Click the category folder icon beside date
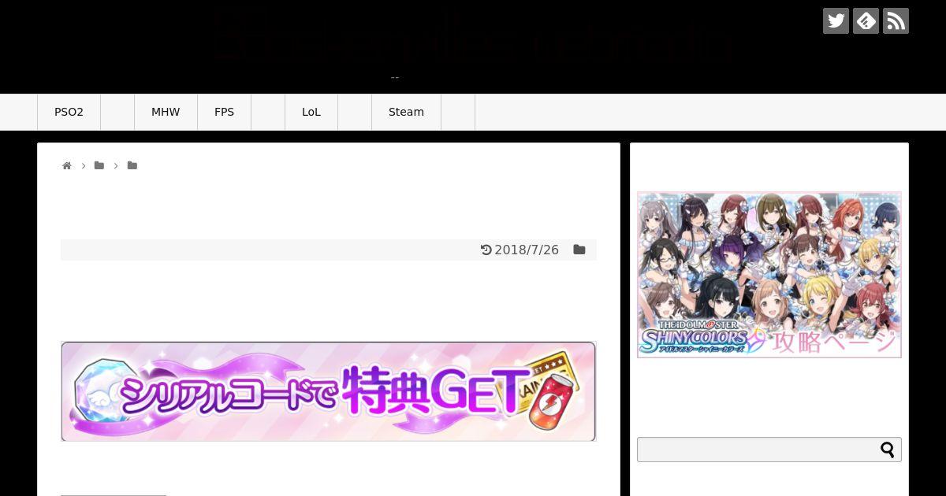 579,250
